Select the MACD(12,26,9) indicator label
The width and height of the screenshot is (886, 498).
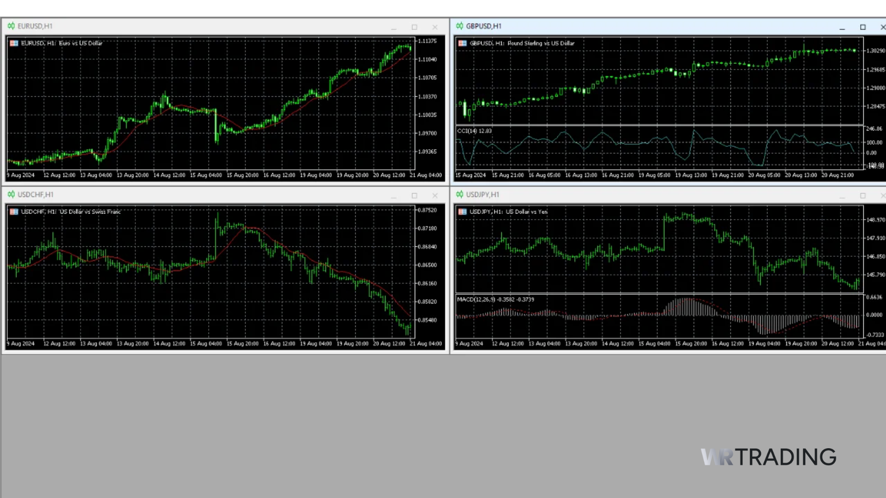(x=496, y=299)
